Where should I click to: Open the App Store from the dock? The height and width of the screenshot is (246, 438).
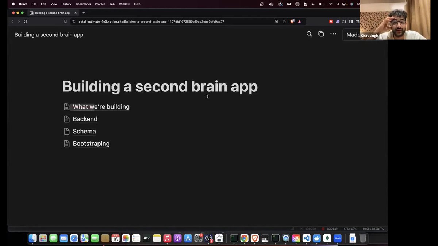(x=188, y=238)
